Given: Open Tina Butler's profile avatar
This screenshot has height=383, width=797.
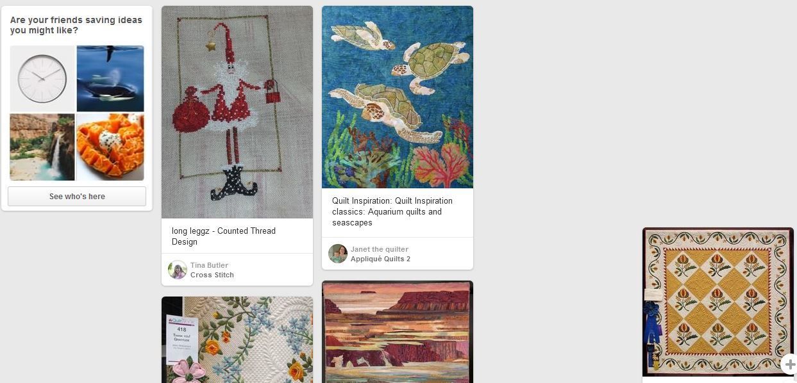Looking at the screenshot, I should 178,270.
